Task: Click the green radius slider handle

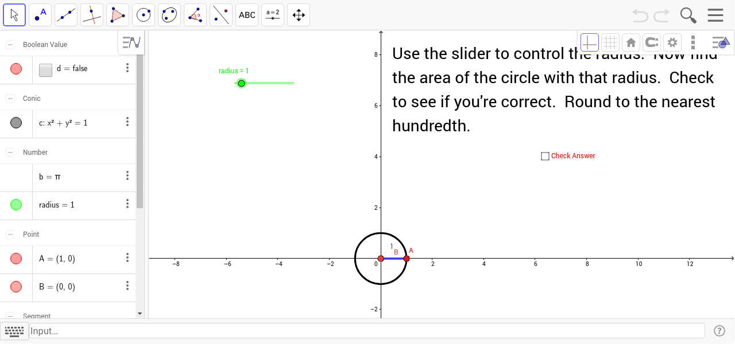Action: [241, 83]
